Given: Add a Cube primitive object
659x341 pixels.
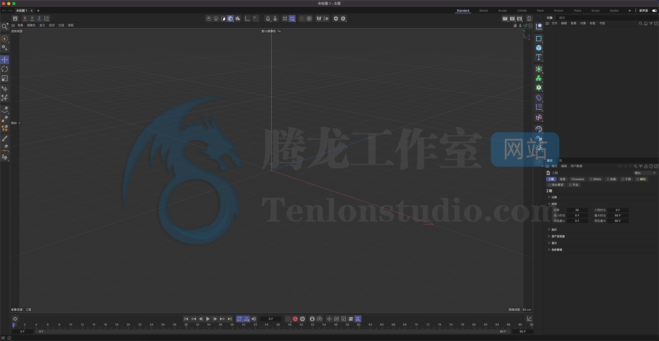Looking at the screenshot, I should click(539, 48).
